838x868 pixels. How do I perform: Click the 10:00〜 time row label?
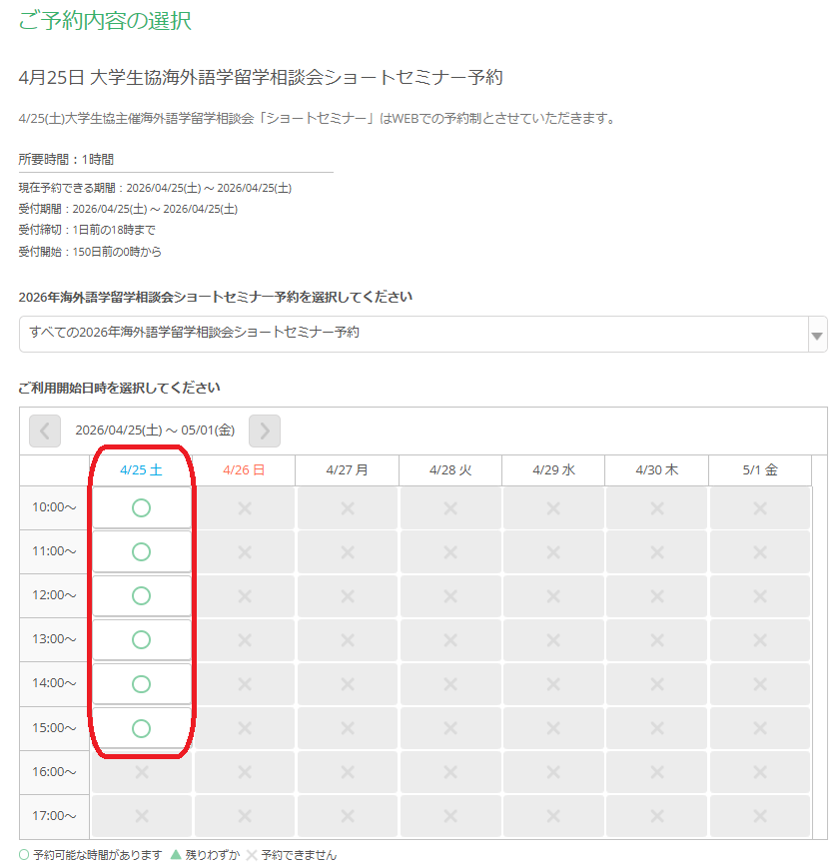pos(55,507)
